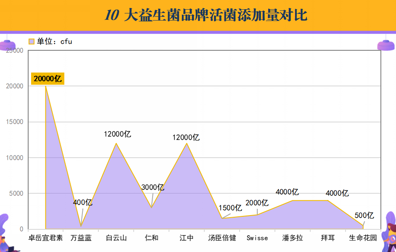Viewport: 396px width, 252px height.
Task: Click the 12000亿 label above 白云山
Action: click(118, 134)
